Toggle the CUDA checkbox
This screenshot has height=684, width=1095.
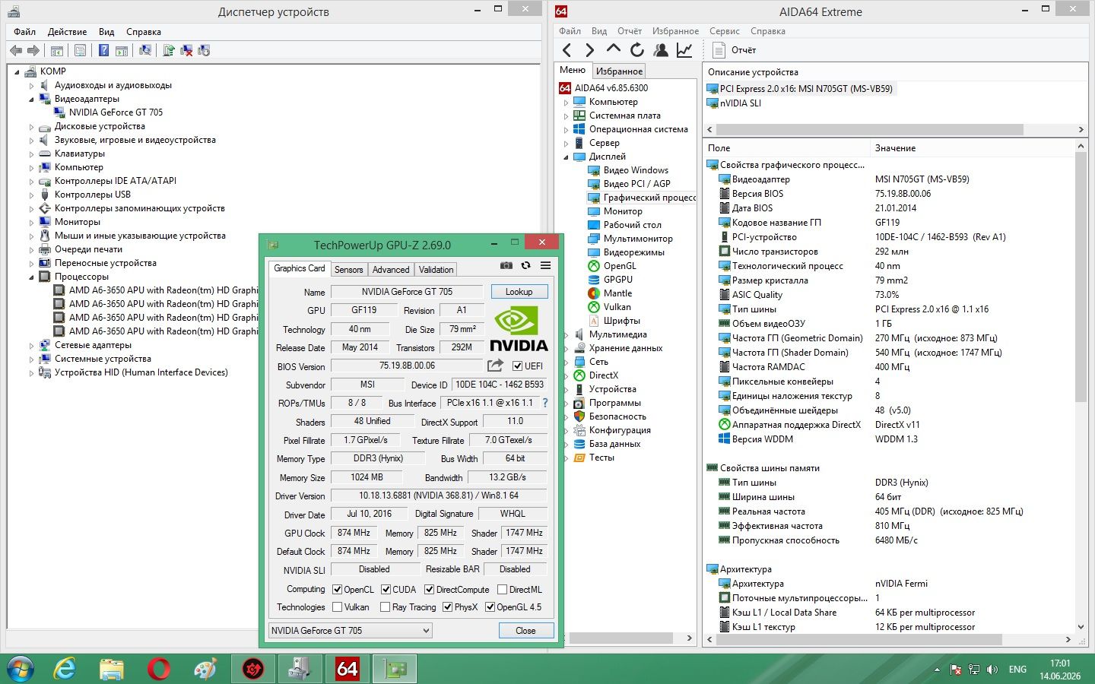coord(386,589)
